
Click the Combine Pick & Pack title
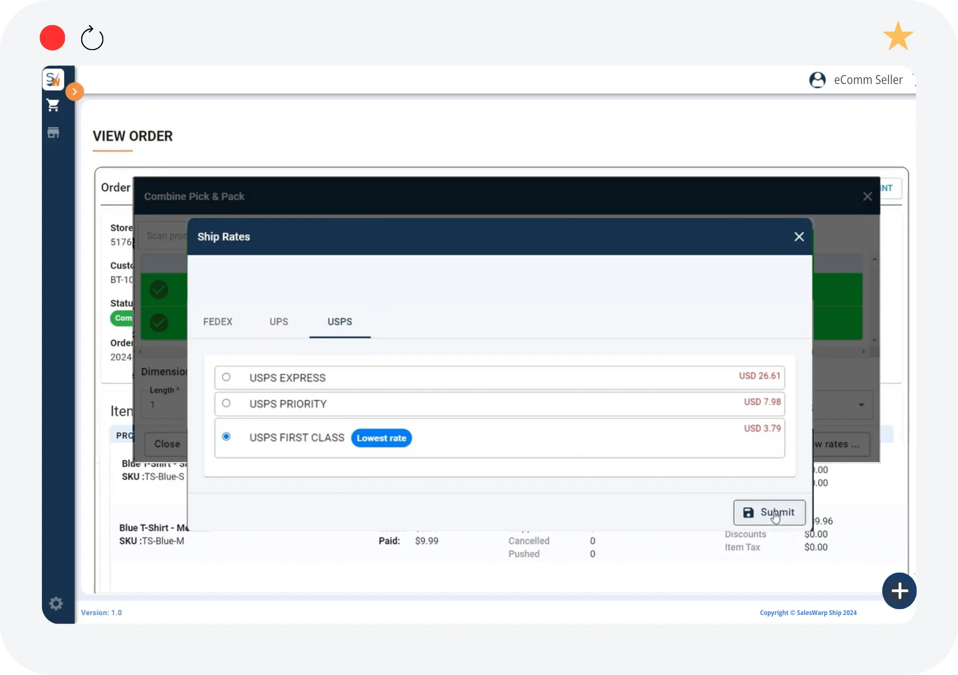pos(194,197)
